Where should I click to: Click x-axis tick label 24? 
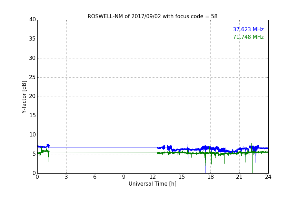268,177
